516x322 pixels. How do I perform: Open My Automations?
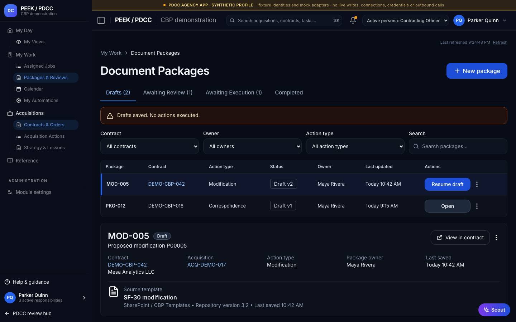[x=41, y=101]
